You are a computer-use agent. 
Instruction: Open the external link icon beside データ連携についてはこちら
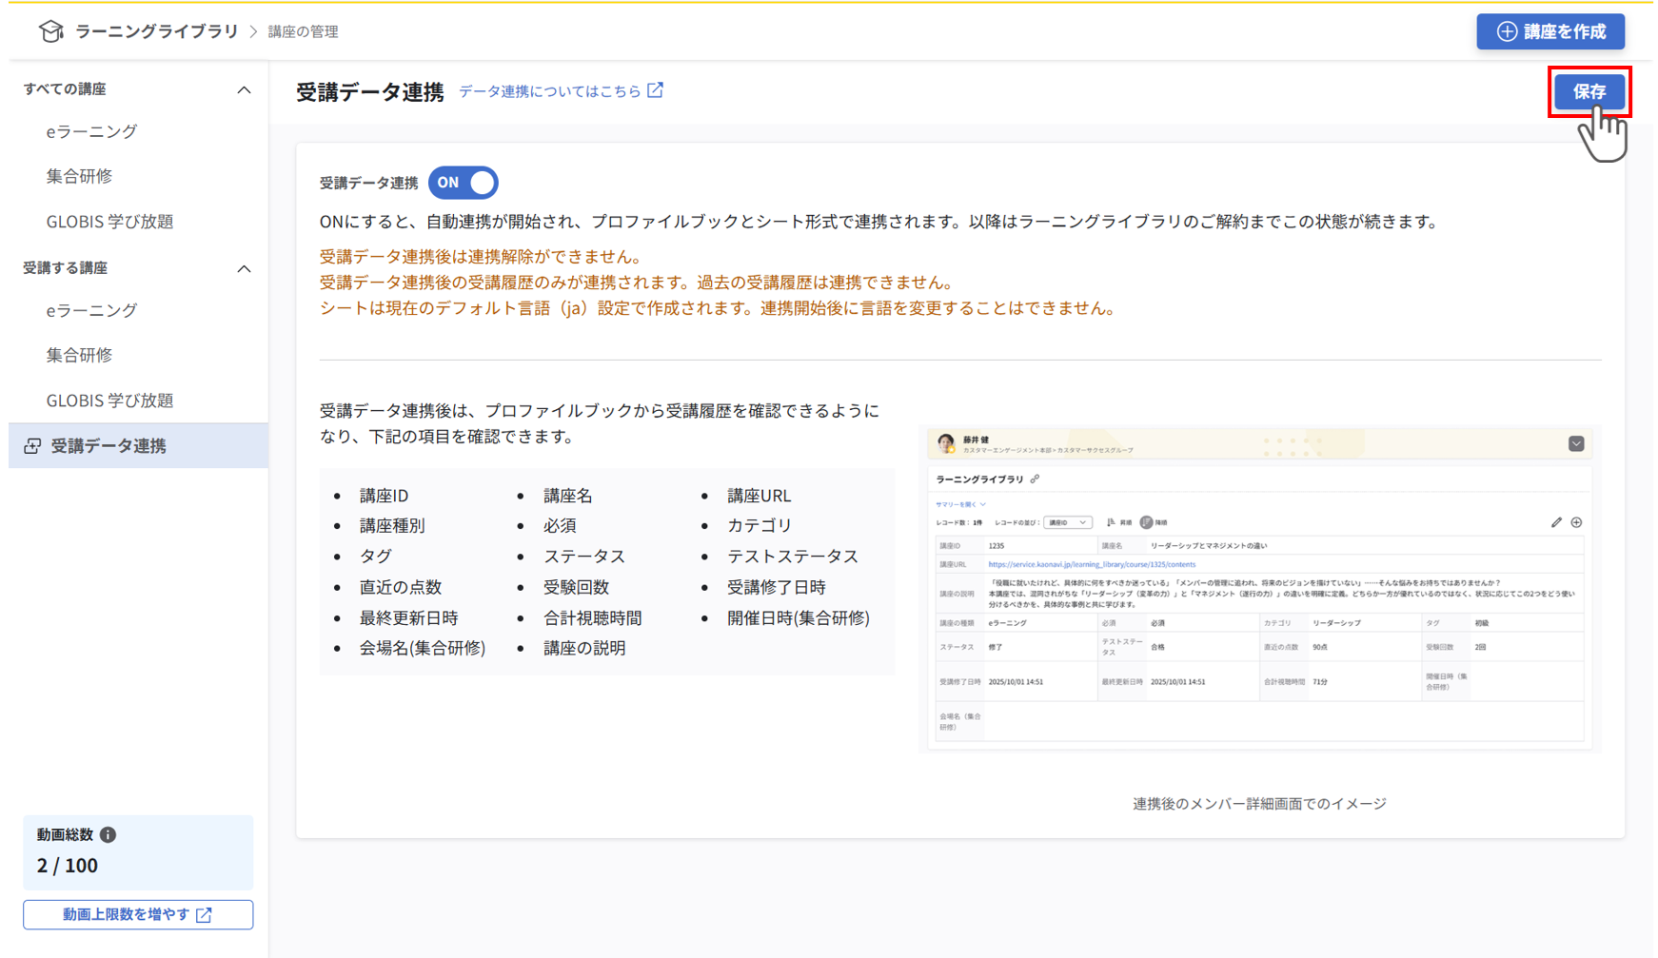click(655, 90)
